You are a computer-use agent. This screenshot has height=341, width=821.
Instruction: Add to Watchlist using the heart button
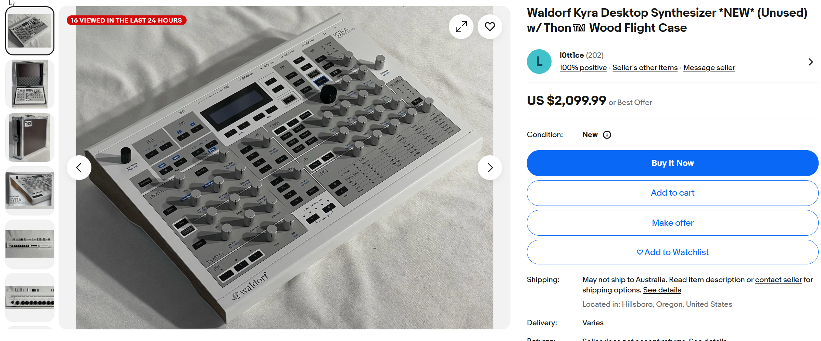[672, 252]
